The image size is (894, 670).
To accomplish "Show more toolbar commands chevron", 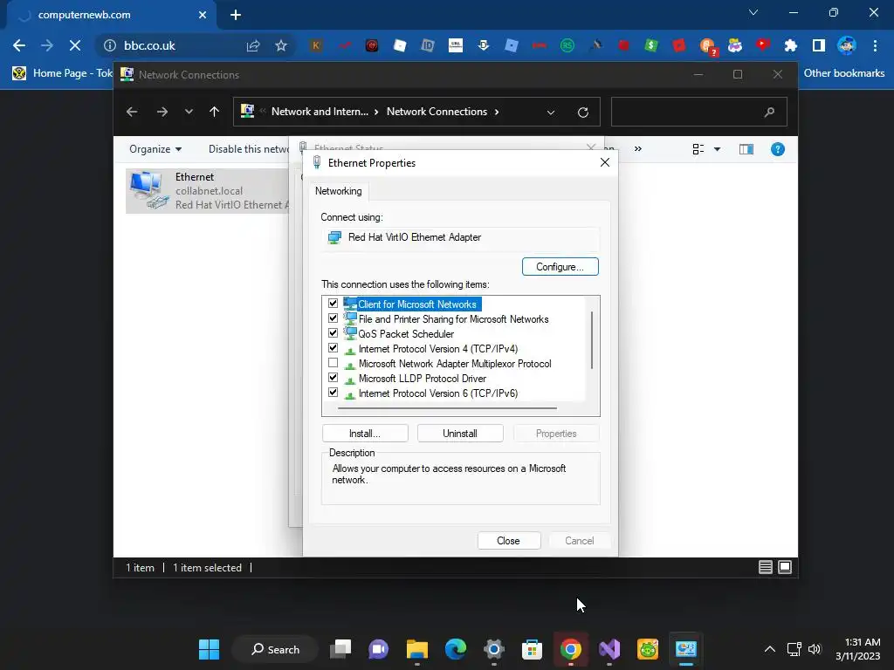I will (638, 148).
